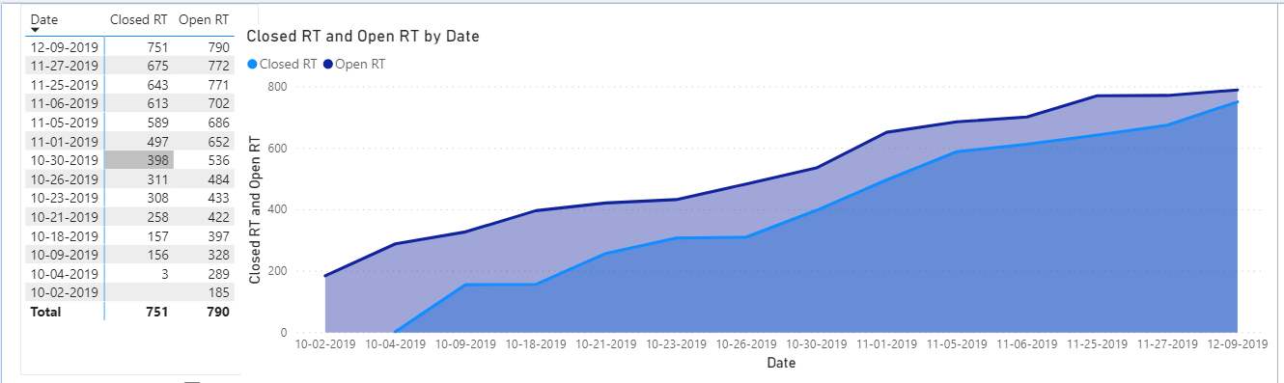Viewport: 1284px width, 383px height.
Task: Click Closed RT value 3 for 10-04-2019
Action: [x=165, y=274]
